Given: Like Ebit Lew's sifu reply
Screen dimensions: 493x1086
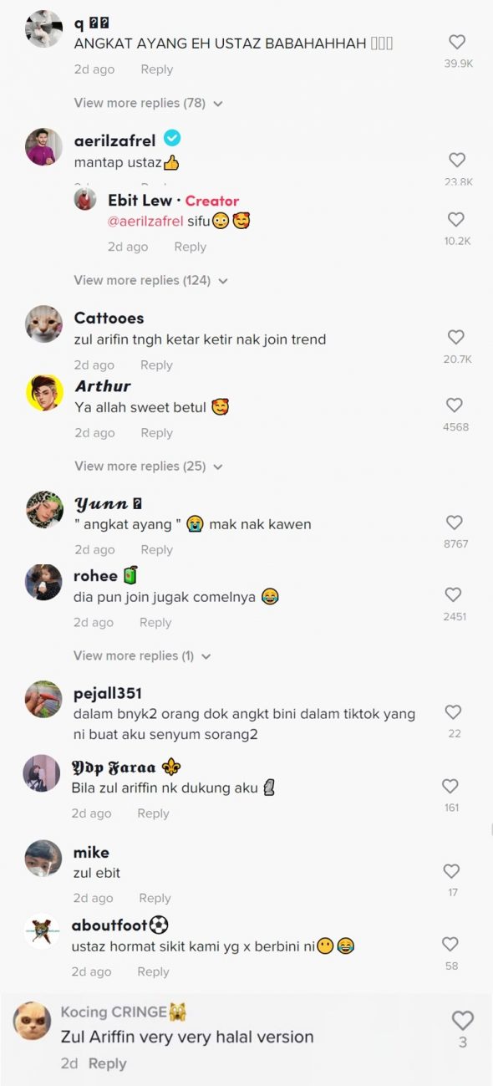Looking at the screenshot, I should pyautogui.click(x=455, y=220).
